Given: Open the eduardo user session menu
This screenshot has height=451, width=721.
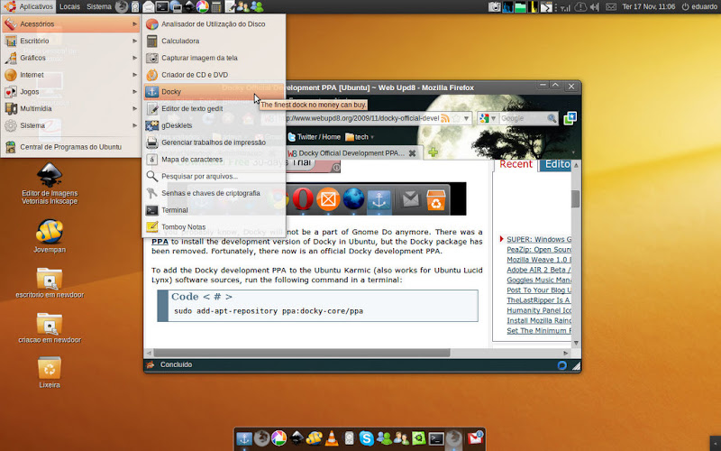Looking at the screenshot, I should click(x=699, y=6).
